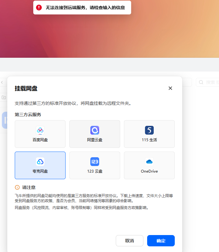Viewport: 219px width, 252px height.
Task: Close the 挂载网盘 dialog with X
Action: 170,88
